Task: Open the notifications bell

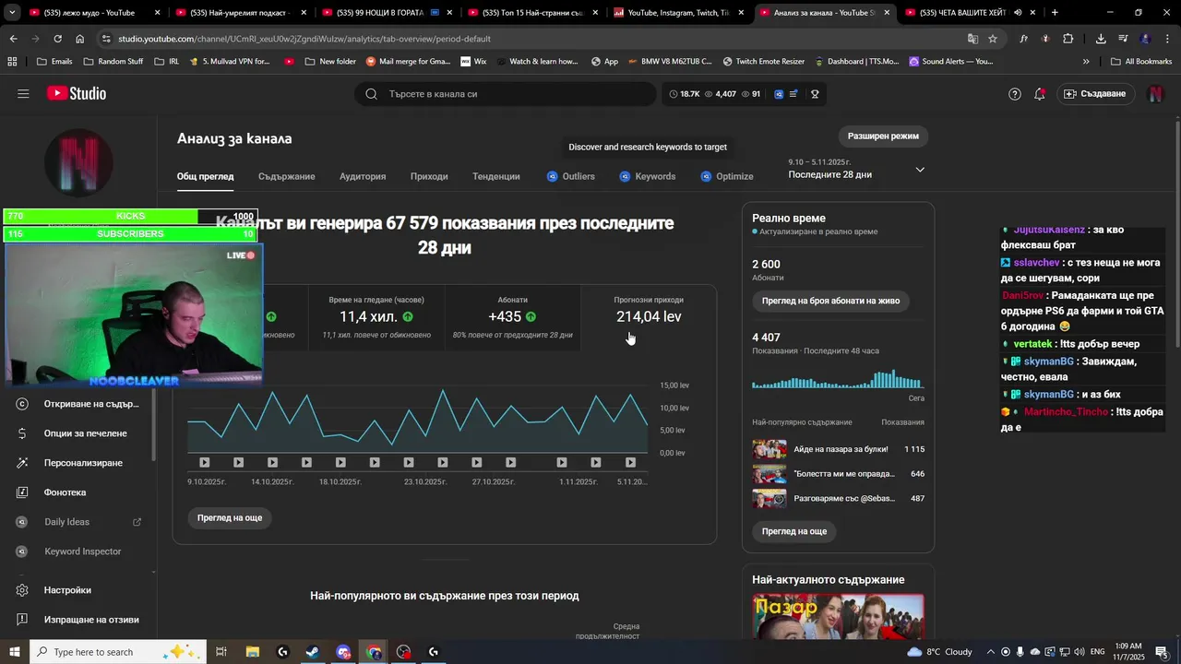Action: coord(1040,94)
